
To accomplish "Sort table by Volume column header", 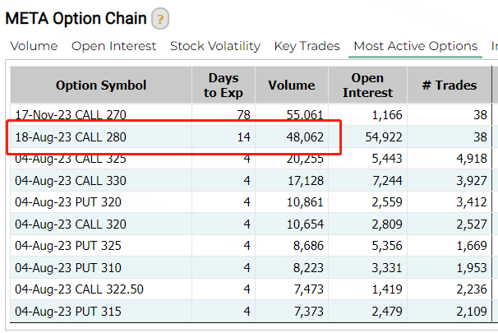I will 292,85.
